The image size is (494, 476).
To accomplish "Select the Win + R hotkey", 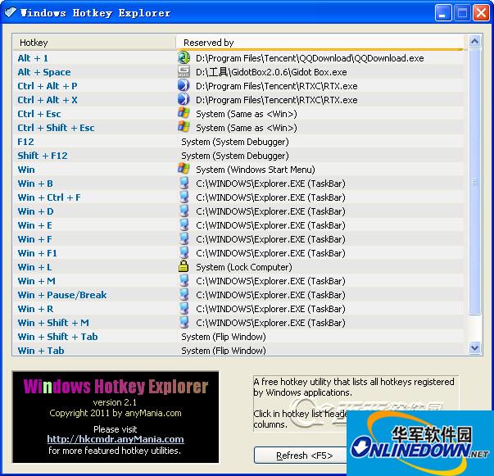I will tap(35, 308).
